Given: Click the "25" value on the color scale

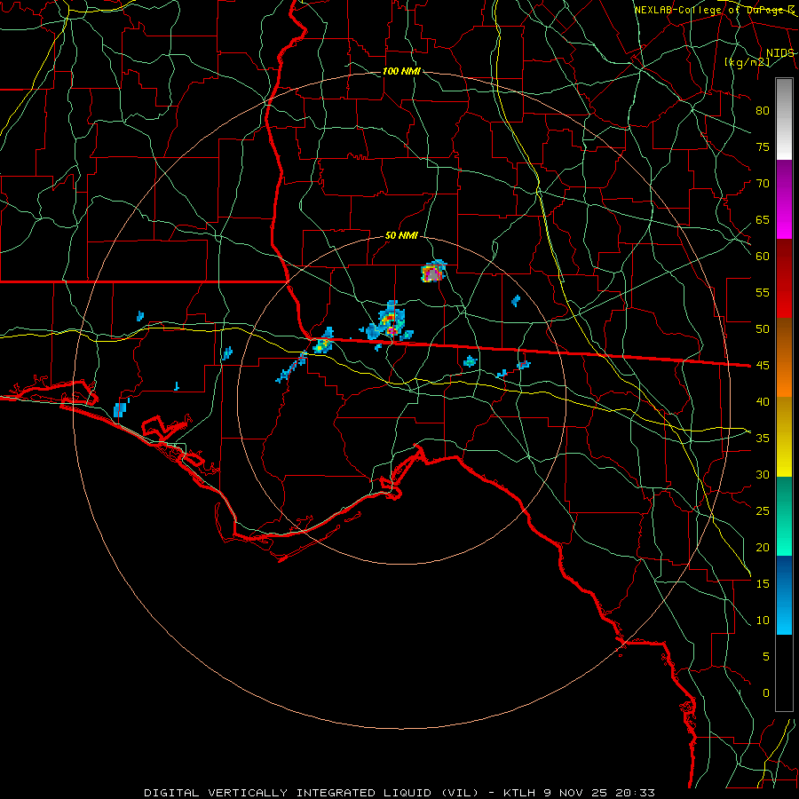Looking at the screenshot, I should pyautogui.click(x=763, y=511).
